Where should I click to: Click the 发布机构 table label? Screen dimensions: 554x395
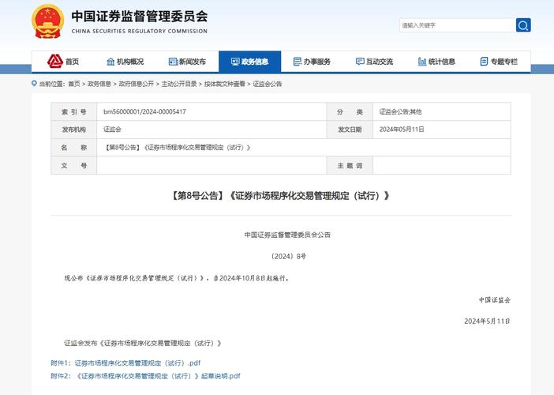click(74, 130)
